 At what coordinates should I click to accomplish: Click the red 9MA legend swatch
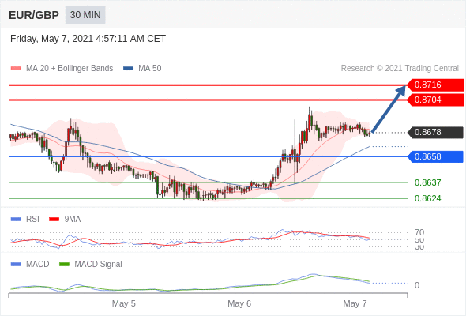pyautogui.click(x=54, y=220)
